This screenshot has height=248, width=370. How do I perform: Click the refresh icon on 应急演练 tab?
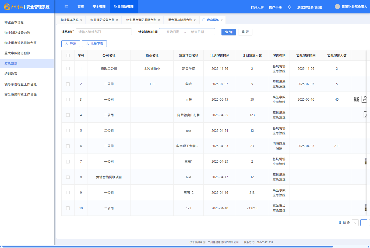click(204, 20)
